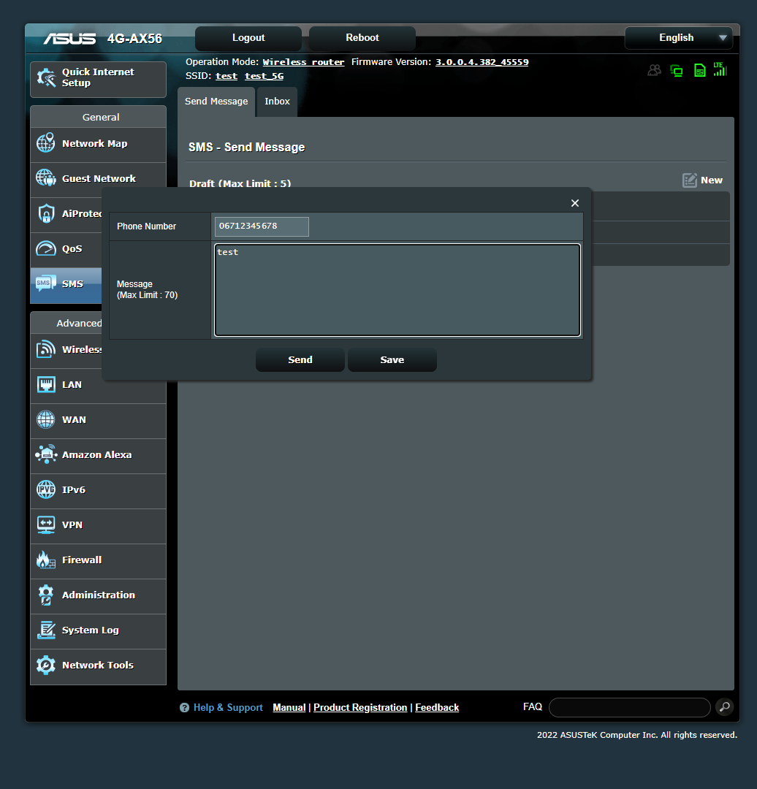The width and height of the screenshot is (757, 789).
Task: Click the Network Tools wrench icon
Action: click(x=46, y=665)
